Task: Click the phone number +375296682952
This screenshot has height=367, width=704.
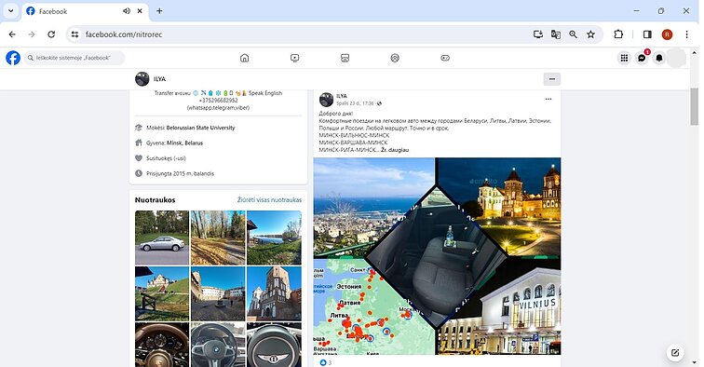Action: click(218, 101)
